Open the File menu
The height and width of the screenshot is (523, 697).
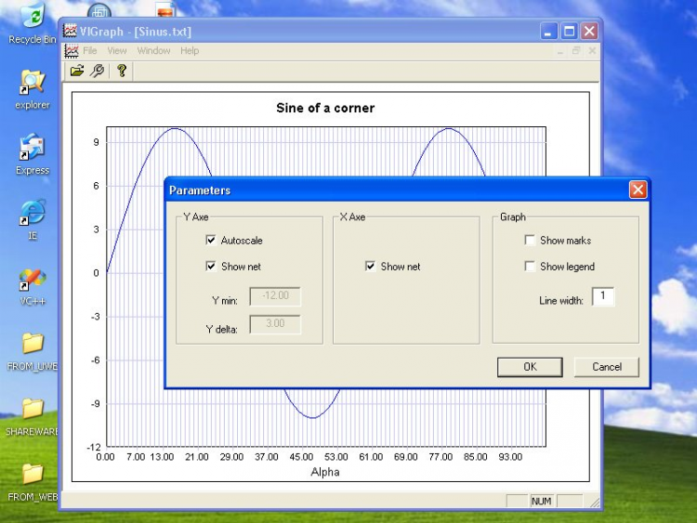90,51
